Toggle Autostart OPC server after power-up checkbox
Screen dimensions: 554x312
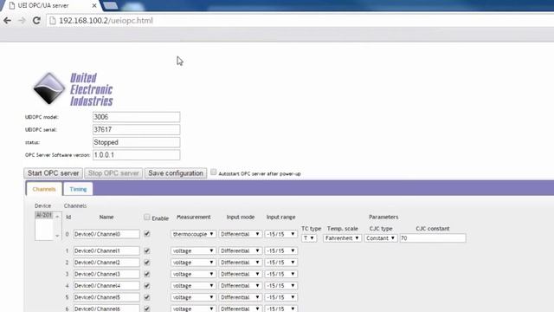coord(214,172)
